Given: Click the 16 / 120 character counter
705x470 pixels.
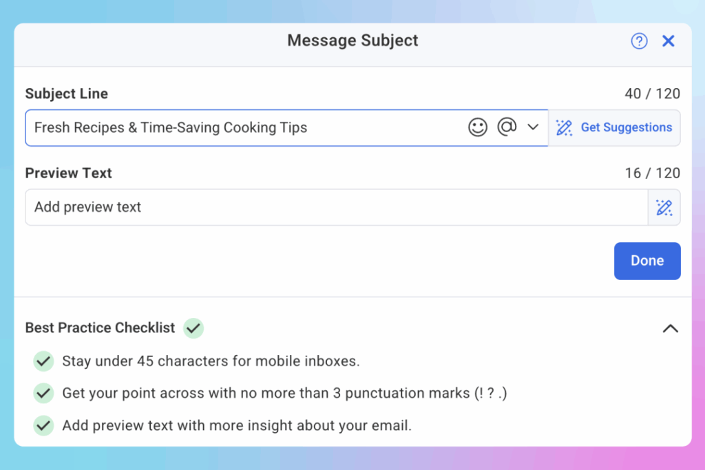Looking at the screenshot, I should coord(653,173).
